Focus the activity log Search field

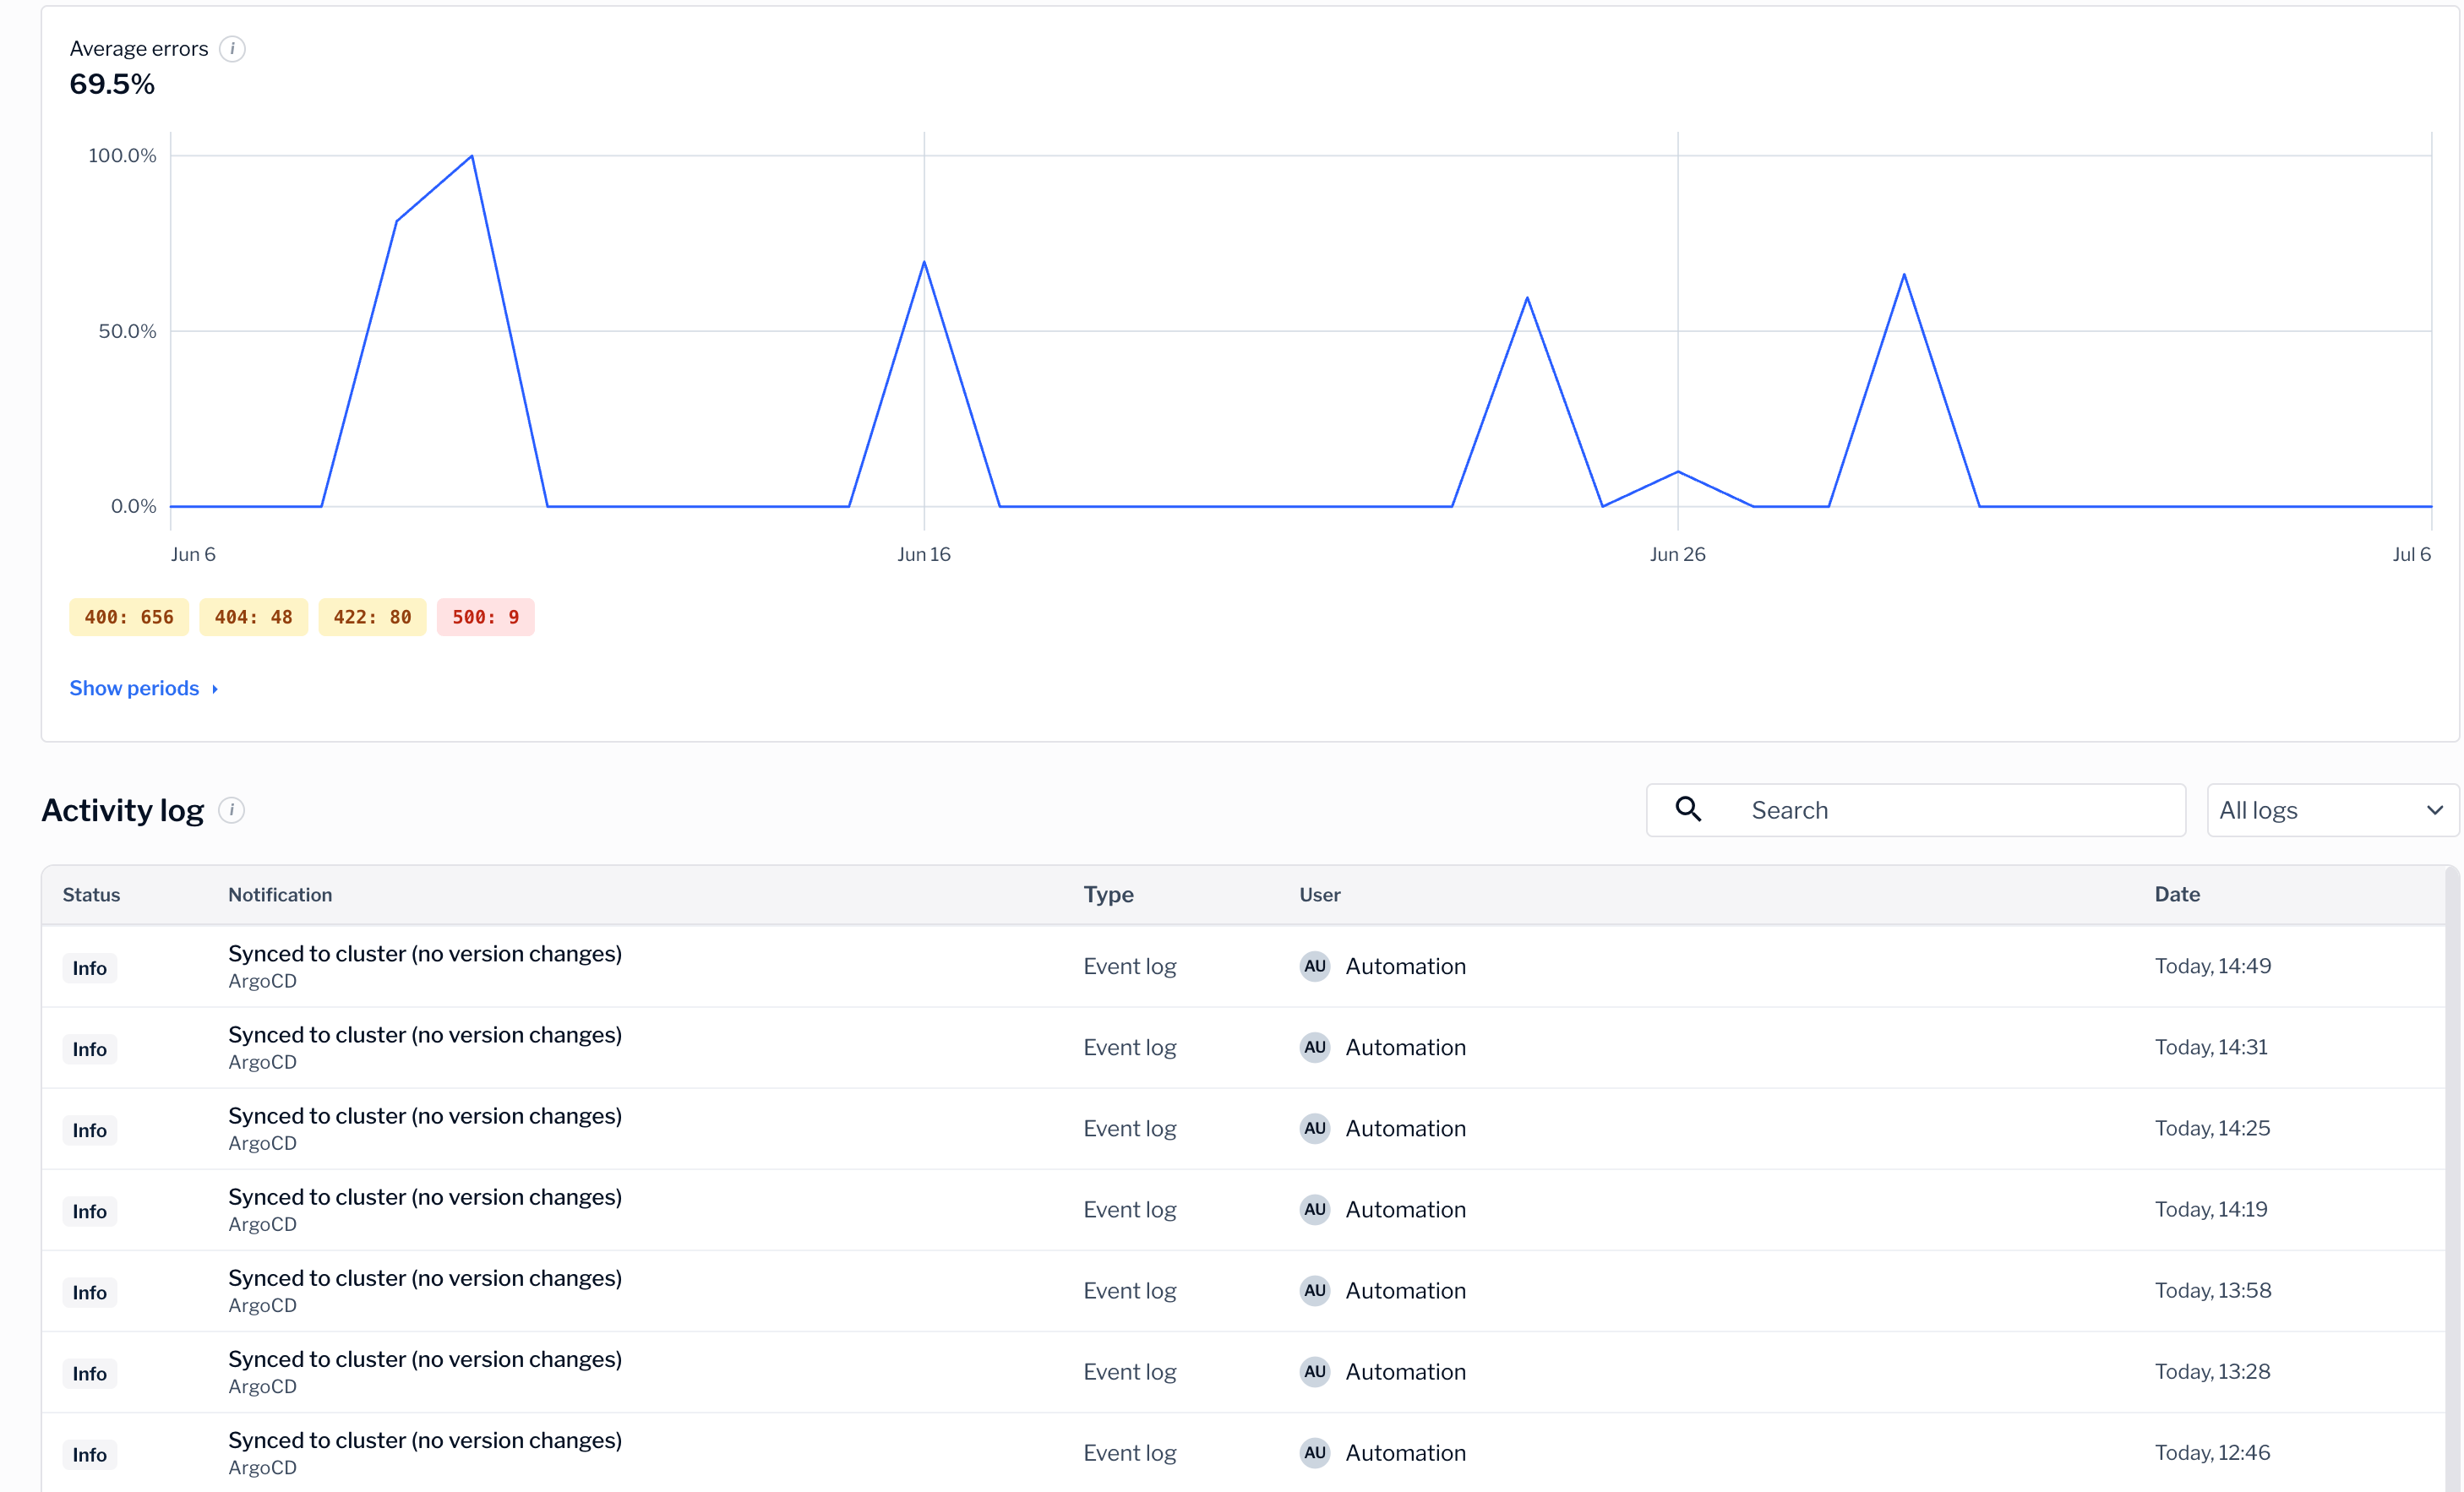tap(1915, 810)
